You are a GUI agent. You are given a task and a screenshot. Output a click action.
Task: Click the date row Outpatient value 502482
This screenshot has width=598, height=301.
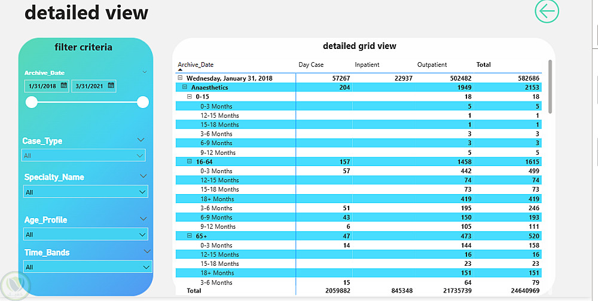[460, 78]
